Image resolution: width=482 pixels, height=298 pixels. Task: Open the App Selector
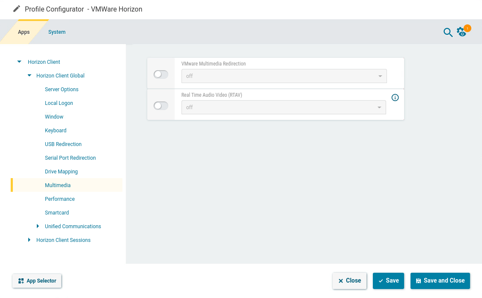tap(37, 281)
